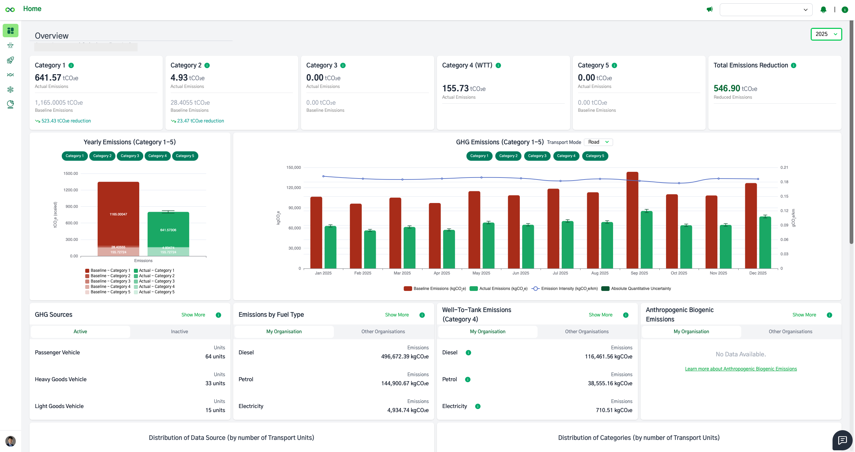Select Other Organisations tab in Emissions by Fuel Type
This screenshot has width=855, height=452.
tap(383, 332)
